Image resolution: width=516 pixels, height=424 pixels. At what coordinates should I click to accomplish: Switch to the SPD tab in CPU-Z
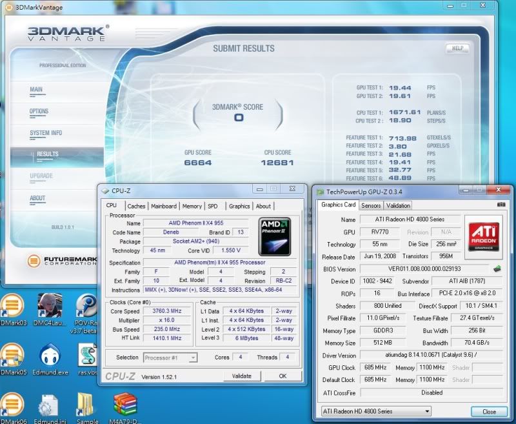(213, 206)
